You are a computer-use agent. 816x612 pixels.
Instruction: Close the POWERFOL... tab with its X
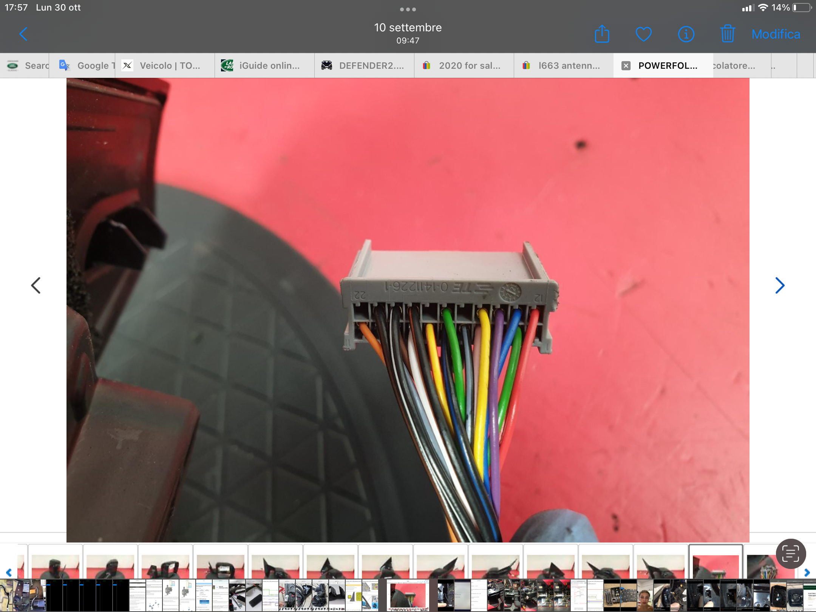click(x=626, y=66)
